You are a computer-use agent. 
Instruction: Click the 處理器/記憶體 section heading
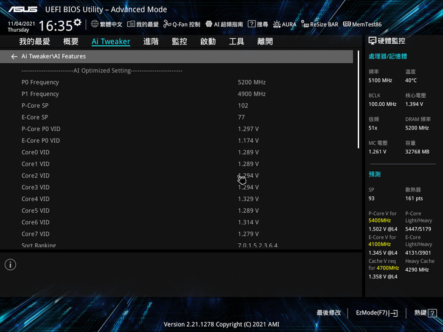point(388,56)
